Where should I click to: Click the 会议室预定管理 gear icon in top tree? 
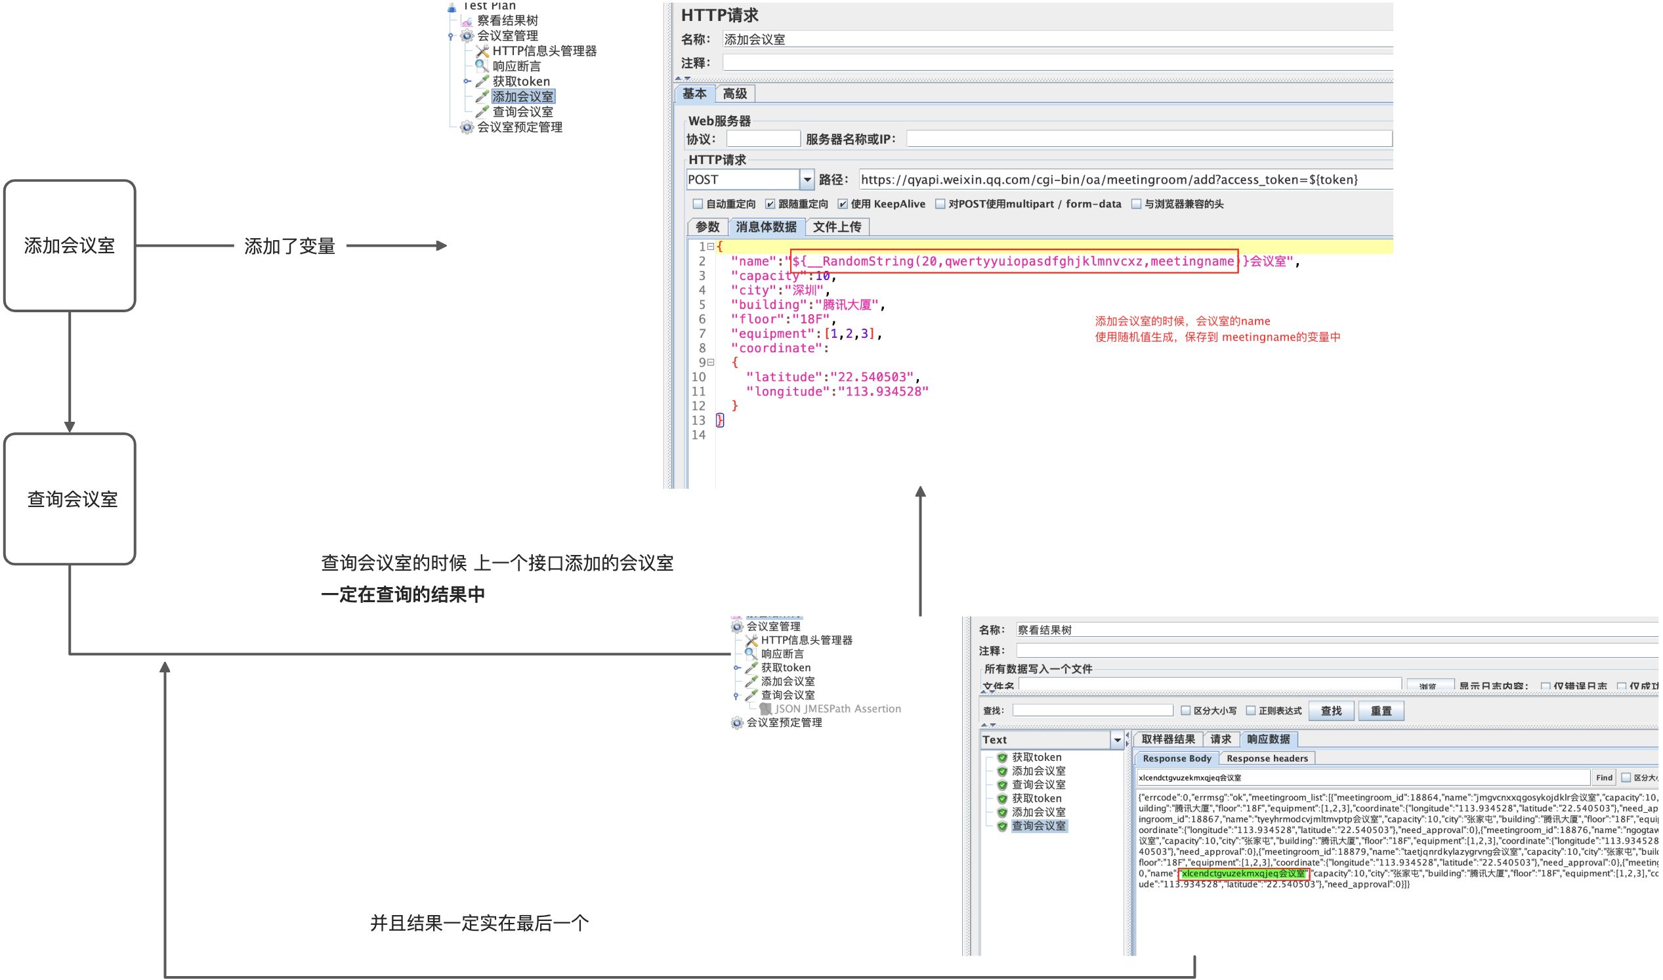tap(468, 127)
